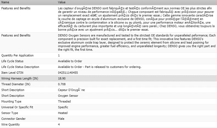Click the Value column header

tap(62, 2)
